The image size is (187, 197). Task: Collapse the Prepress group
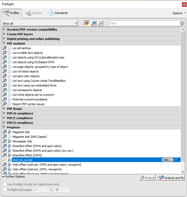pyautogui.click(x=4, y=127)
